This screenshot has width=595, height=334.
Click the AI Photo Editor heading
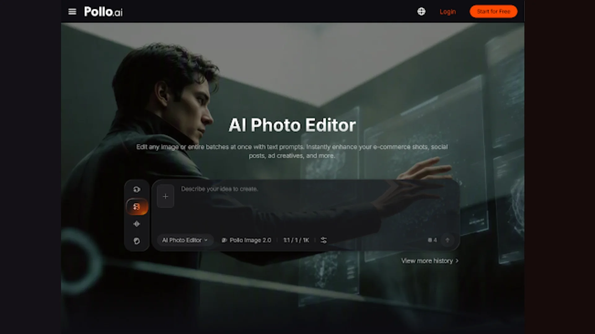pos(292,125)
